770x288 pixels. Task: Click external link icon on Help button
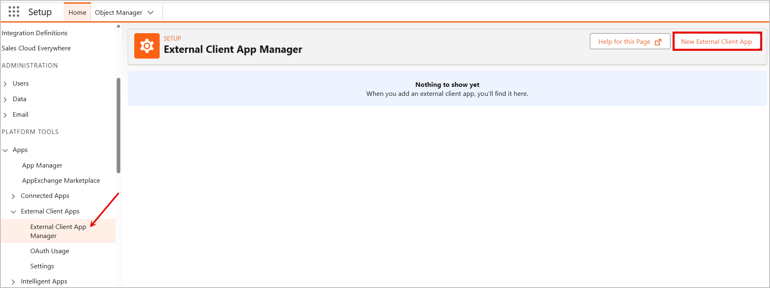click(658, 42)
